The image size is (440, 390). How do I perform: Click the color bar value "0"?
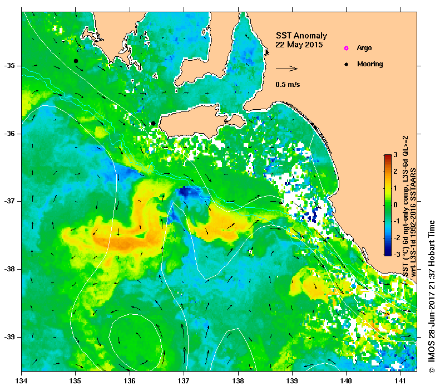(x=395, y=204)
